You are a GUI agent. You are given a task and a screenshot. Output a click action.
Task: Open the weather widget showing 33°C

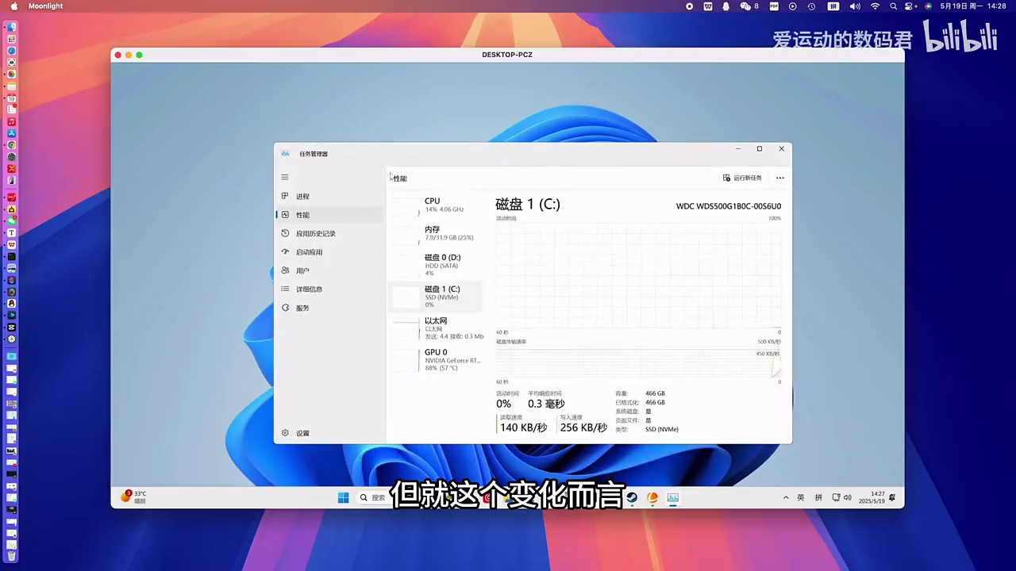click(x=133, y=497)
